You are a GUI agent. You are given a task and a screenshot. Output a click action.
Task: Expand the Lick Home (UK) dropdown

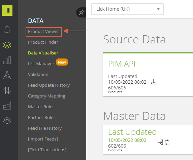coord(127,9)
